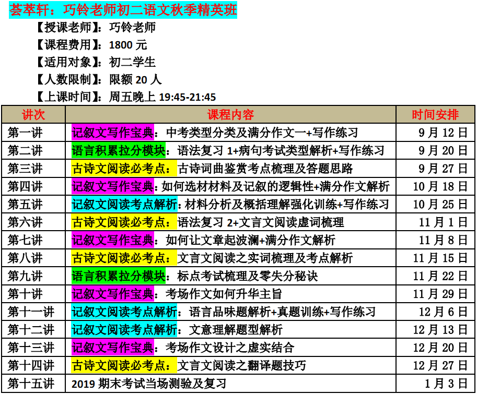Click the 讲次 column header
This screenshot has width=477, height=394.
coord(33,114)
